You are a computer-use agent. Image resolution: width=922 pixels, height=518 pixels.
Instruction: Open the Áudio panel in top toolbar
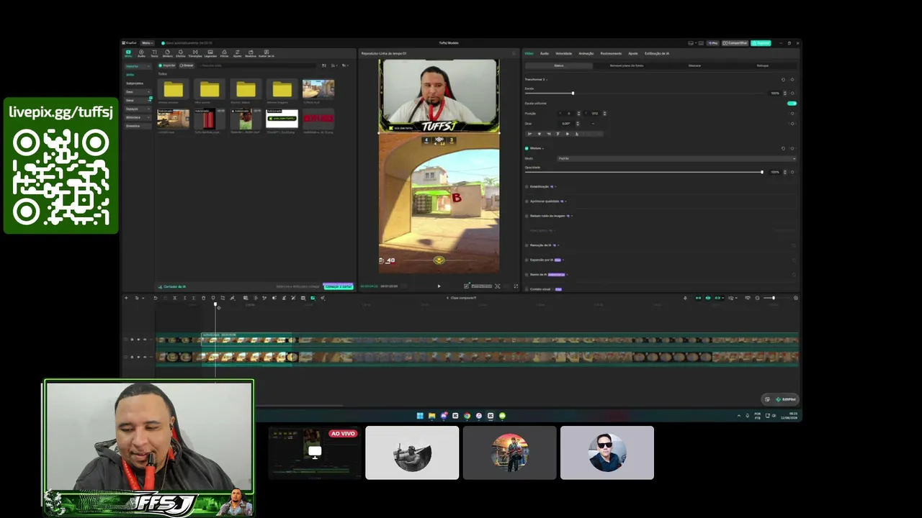pyautogui.click(x=141, y=53)
